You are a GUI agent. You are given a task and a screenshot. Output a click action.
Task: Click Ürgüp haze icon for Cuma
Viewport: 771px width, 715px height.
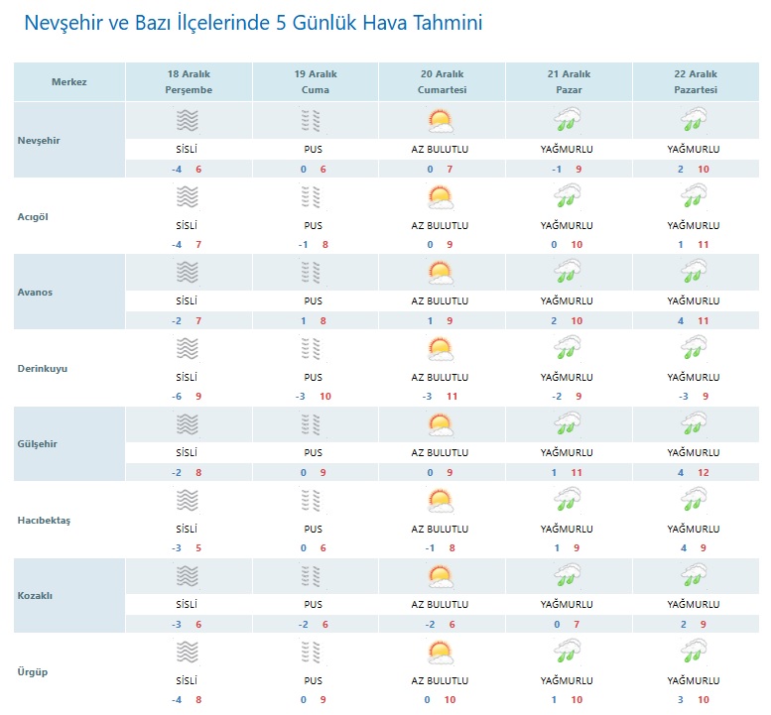[x=313, y=654]
